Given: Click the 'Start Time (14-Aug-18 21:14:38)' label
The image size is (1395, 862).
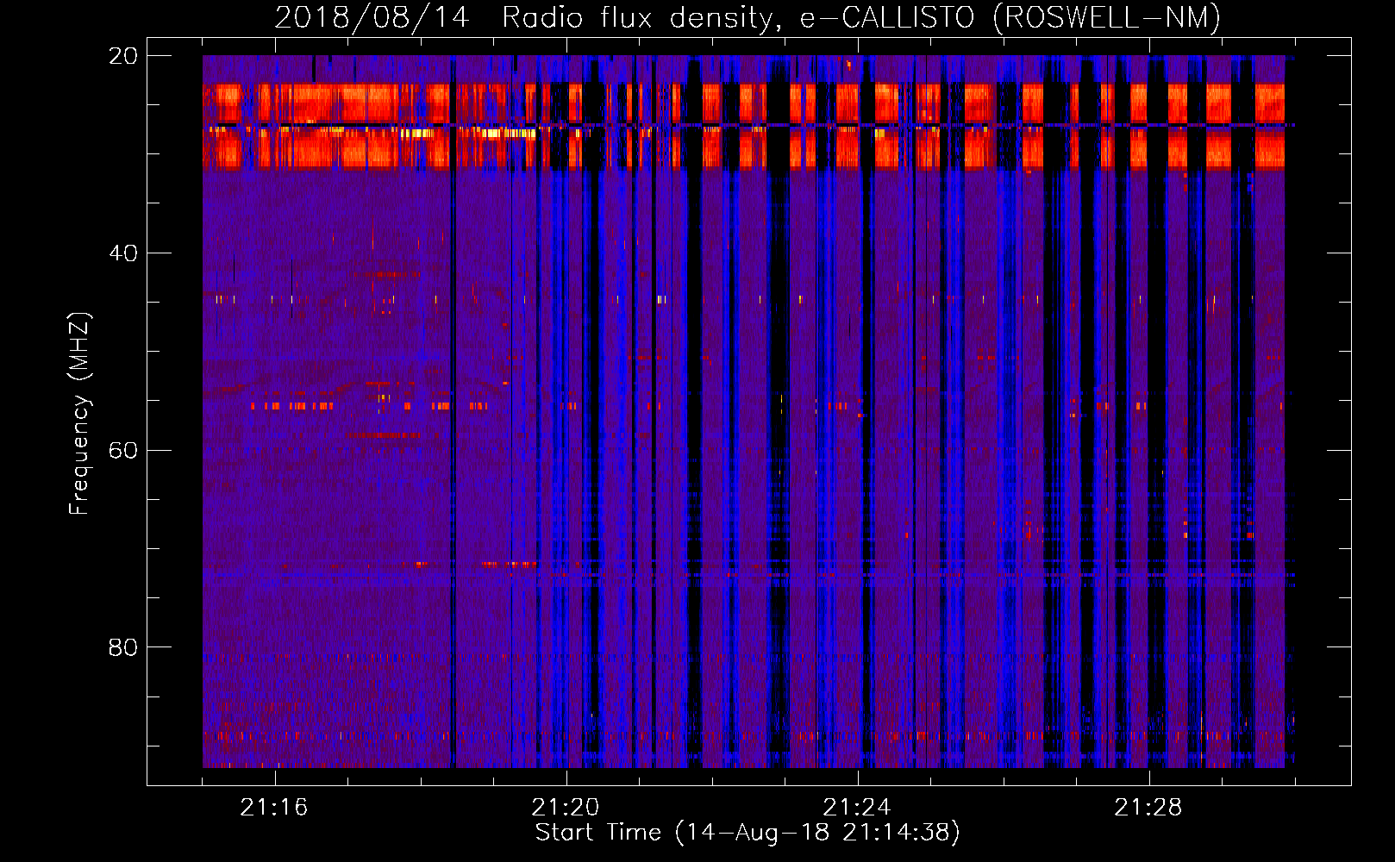Looking at the screenshot, I should [x=748, y=833].
